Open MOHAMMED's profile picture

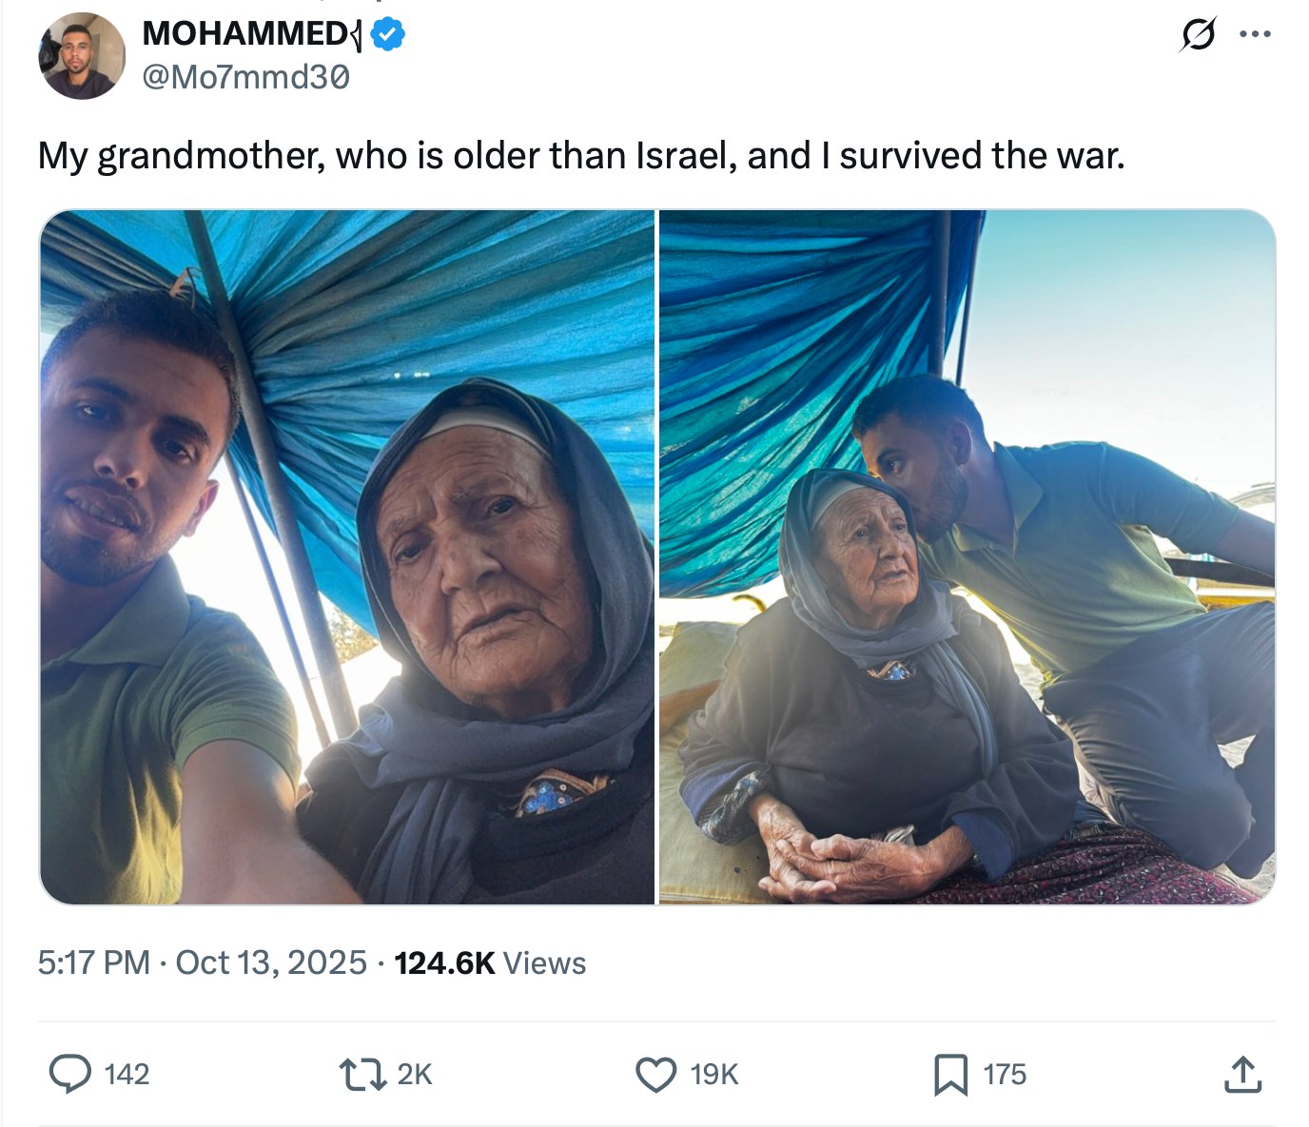coord(82,56)
